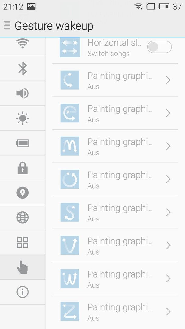185x329 pixels.
Task: Open Wi-Fi settings in sidebar
Action: pos(23,44)
